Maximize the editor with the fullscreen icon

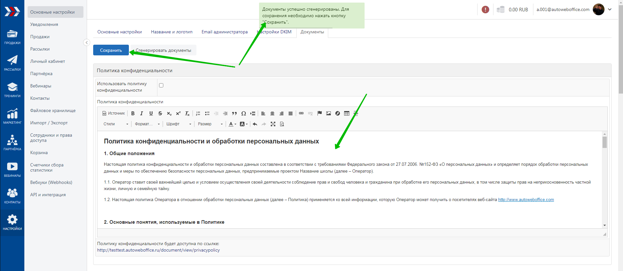(x=273, y=124)
